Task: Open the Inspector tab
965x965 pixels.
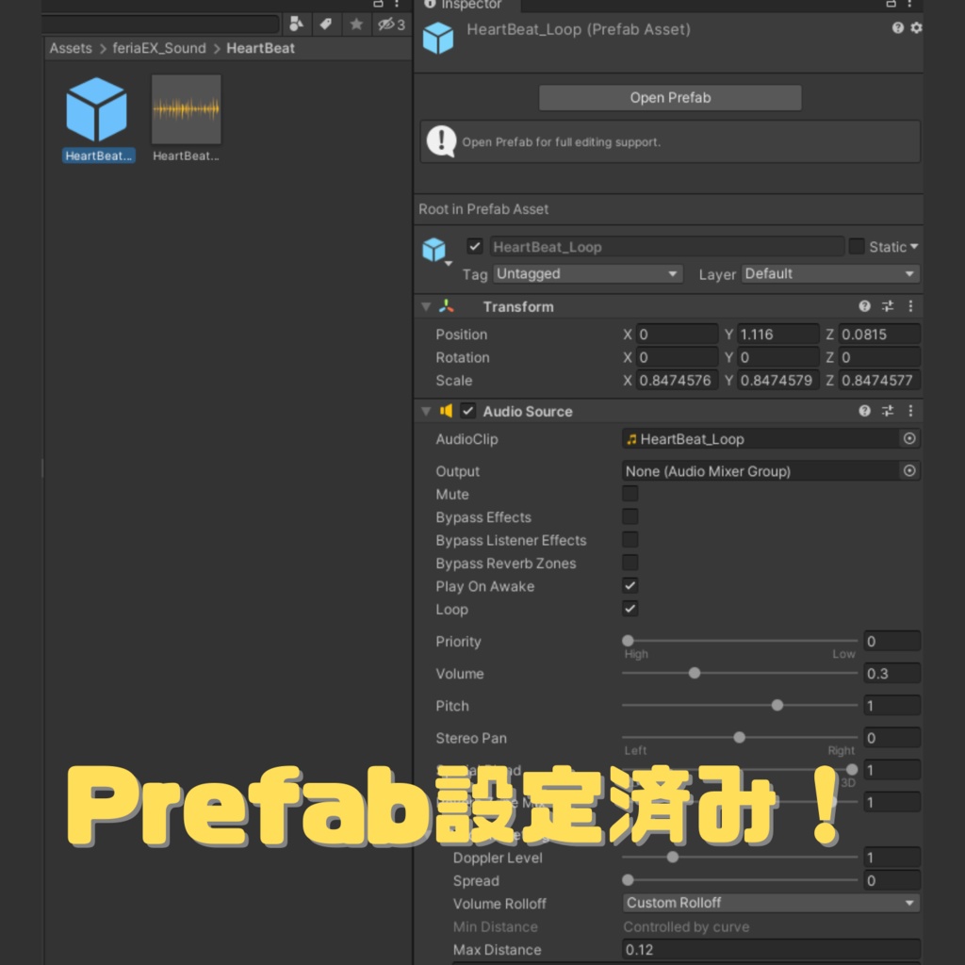Action: click(x=466, y=5)
